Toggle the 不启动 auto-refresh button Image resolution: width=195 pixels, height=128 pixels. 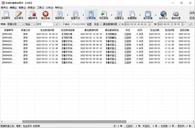tap(66, 24)
